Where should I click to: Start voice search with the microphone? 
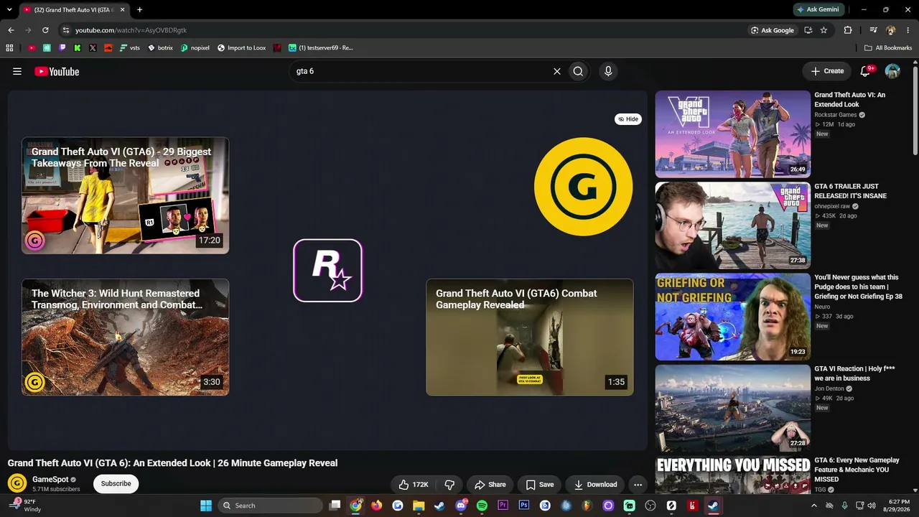(x=608, y=71)
